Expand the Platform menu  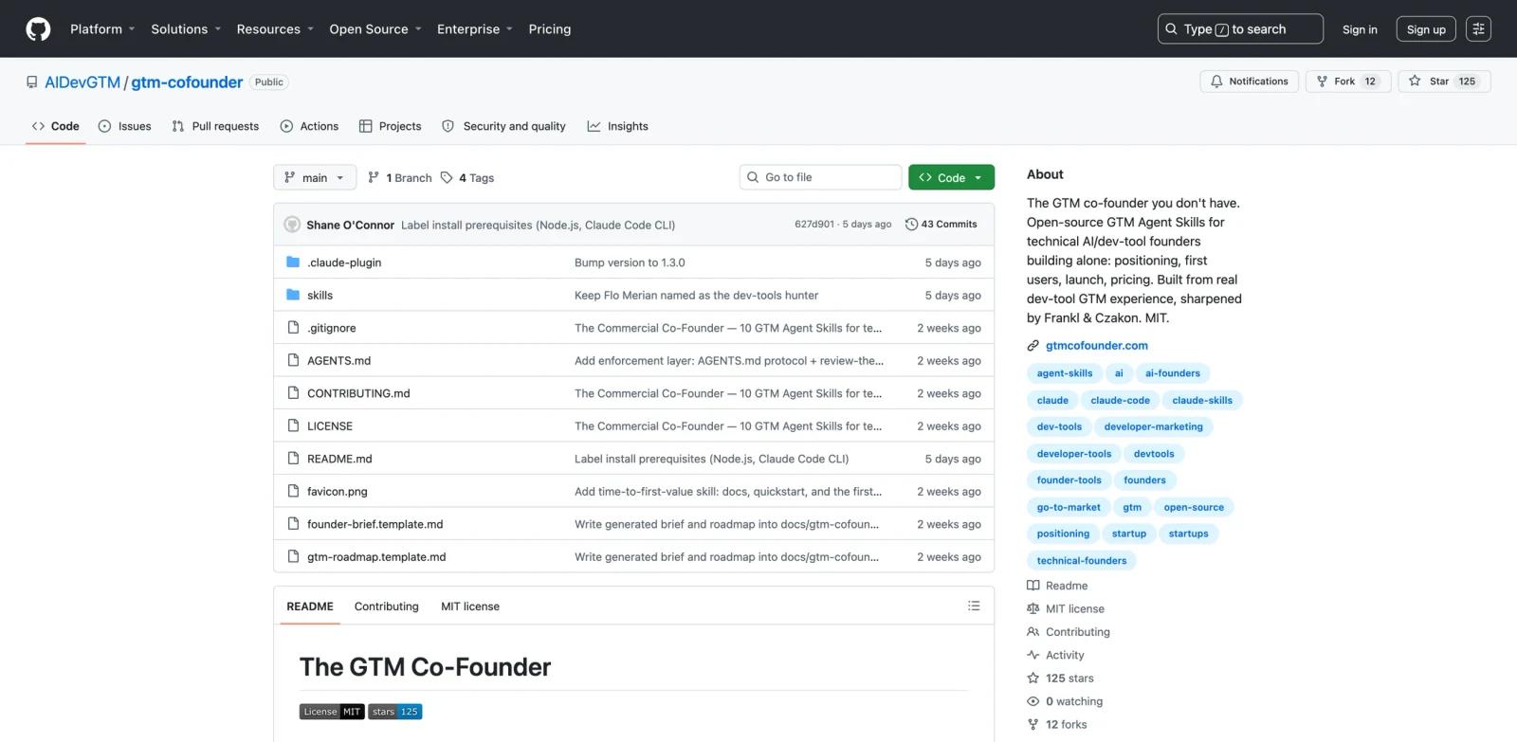click(102, 29)
